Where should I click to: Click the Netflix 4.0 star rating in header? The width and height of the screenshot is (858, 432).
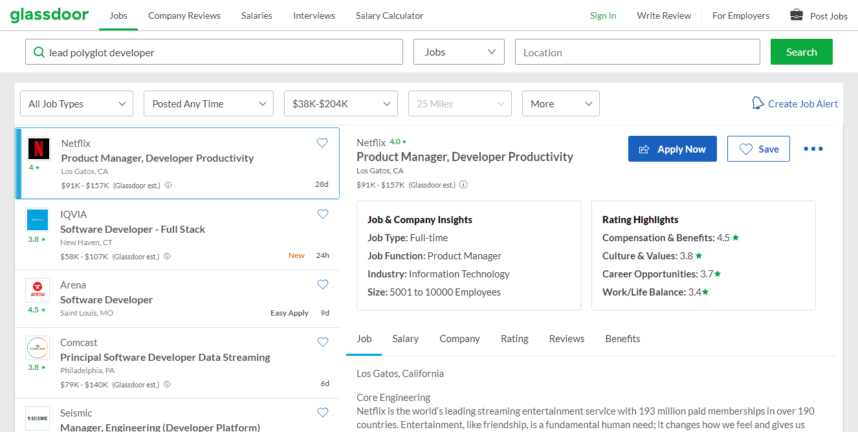point(398,142)
